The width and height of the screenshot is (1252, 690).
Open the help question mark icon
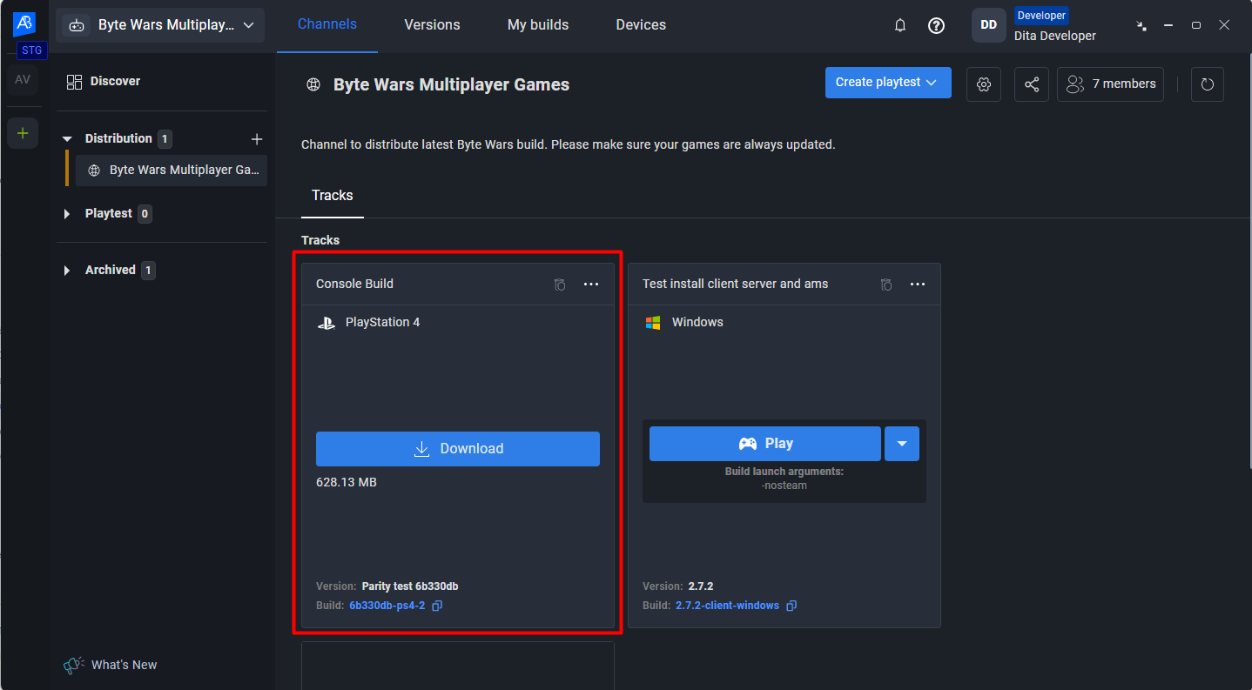(936, 25)
